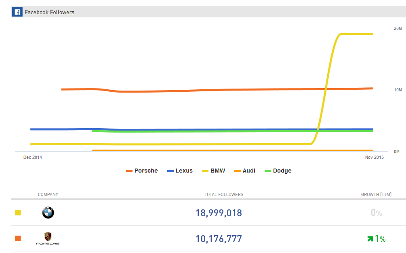Click the Facebook Followers heading
This screenshot has height=253, width=406.
[x=49, y=12]
